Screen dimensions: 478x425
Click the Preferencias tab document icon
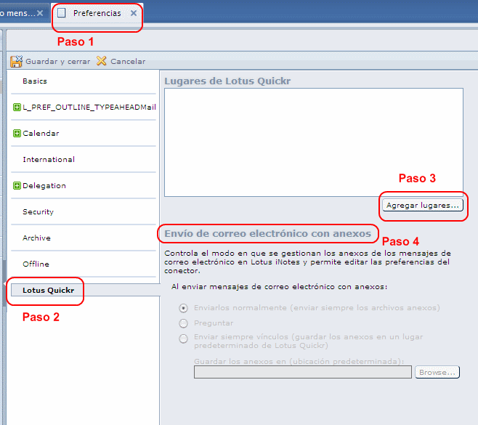coord(61,13)
